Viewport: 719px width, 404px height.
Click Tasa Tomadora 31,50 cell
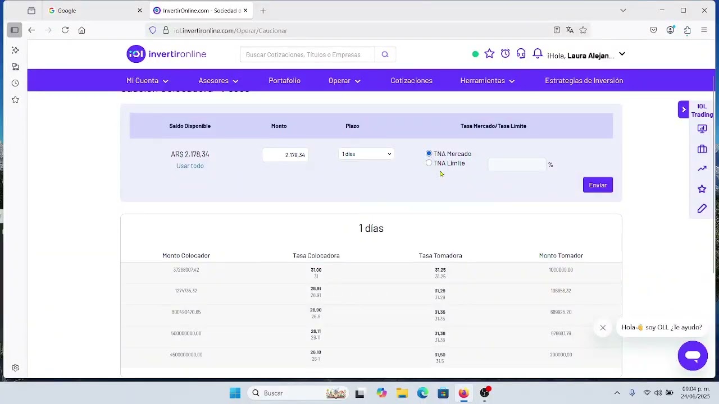[440, 357]
